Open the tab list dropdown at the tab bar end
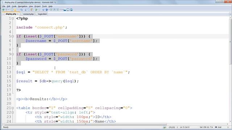Viewport: 232px width, 130px height. pyautogui.click(x=231, y=14)
